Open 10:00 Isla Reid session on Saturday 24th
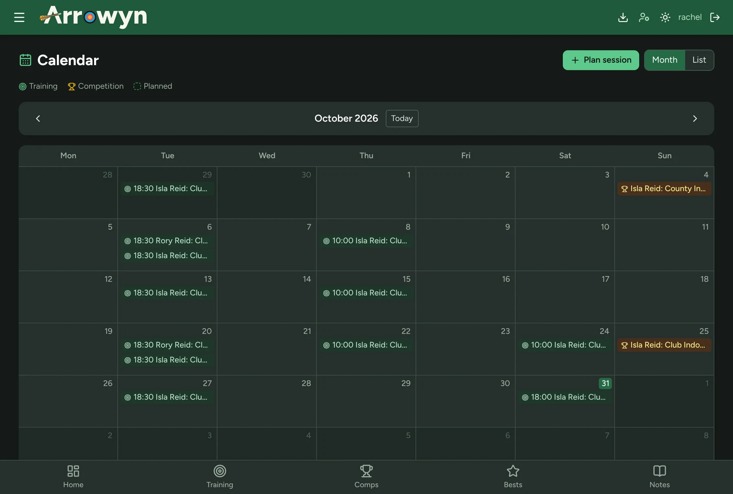 [565, 345]
